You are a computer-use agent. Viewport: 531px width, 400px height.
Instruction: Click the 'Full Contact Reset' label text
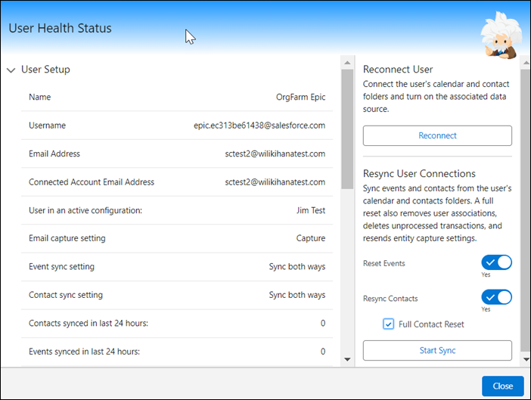(x=431, y=324)
